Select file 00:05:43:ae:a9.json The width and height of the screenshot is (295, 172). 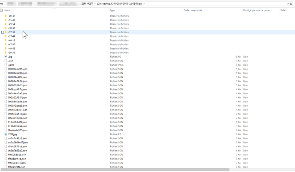point(18,106)
